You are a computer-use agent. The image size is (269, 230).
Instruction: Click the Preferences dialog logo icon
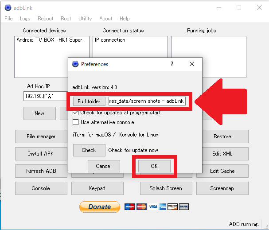tap(75, 64)
